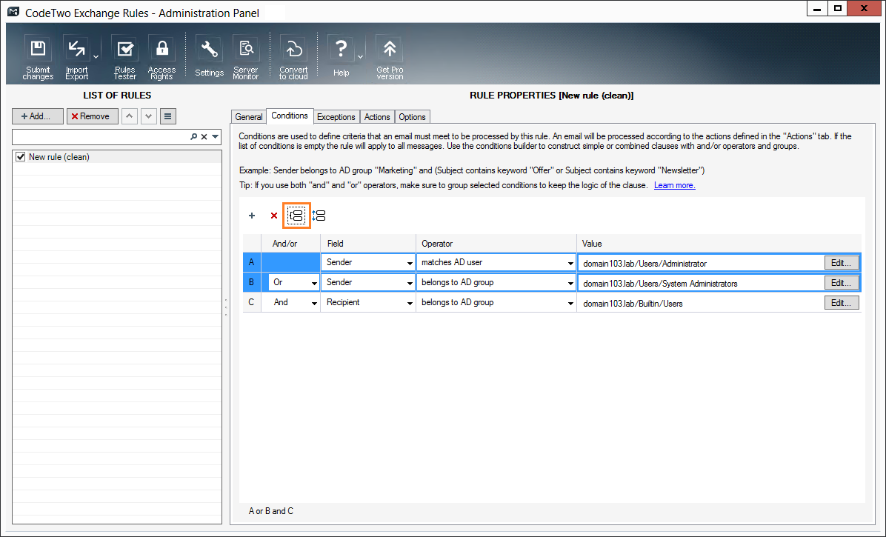Click the Remove rule button
The height and width of the screenshot is (537, 886).
pos(92,116)
